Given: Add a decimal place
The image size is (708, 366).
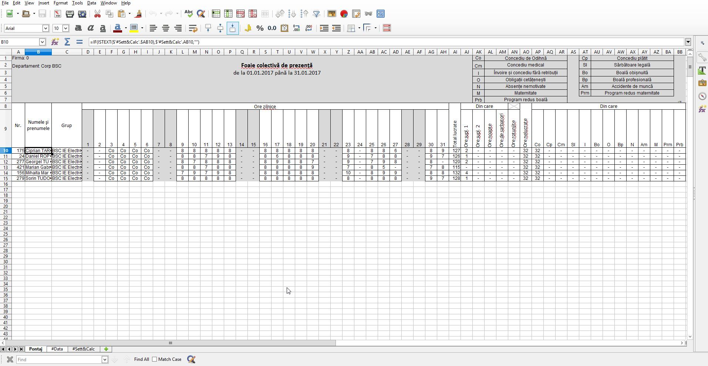Looking at the screenshot, I should point(297,28).
